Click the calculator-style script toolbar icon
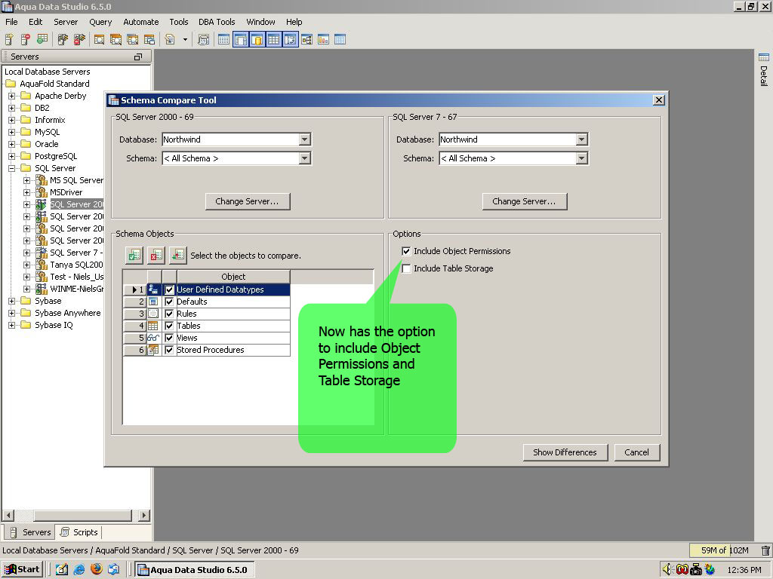 pyautogui.click(x=204, y=40)
